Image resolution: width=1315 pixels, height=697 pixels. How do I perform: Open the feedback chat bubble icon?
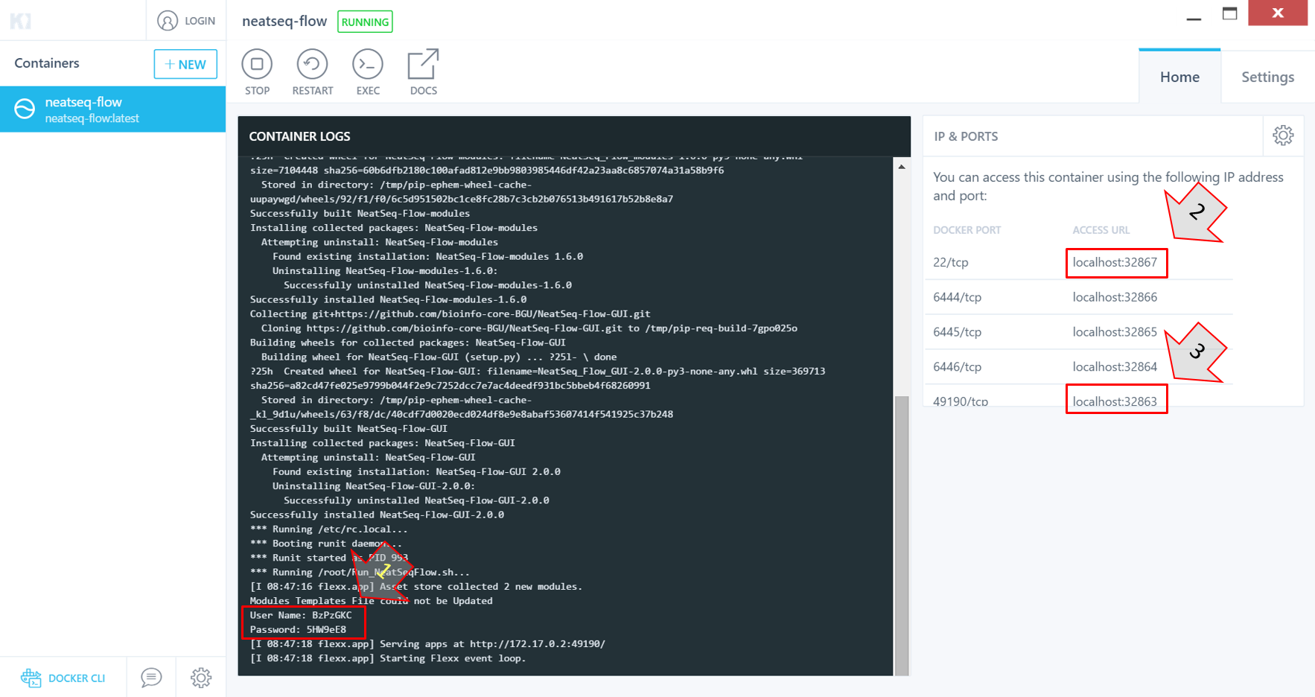(x=151, y=678)
